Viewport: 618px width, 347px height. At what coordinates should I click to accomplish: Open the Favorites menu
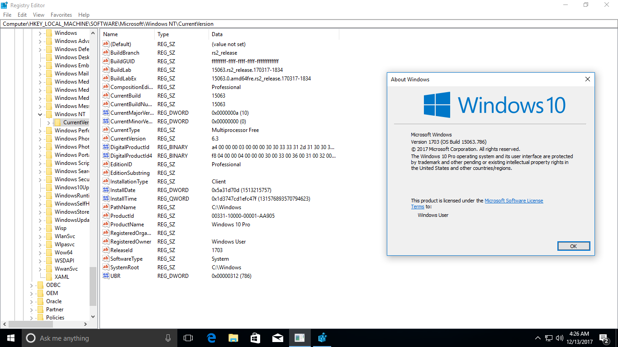point(61,15)
